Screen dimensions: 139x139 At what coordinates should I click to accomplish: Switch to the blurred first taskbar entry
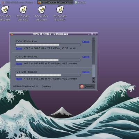coord(18,2)
